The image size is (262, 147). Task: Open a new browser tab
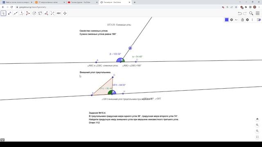coord(135,2)
